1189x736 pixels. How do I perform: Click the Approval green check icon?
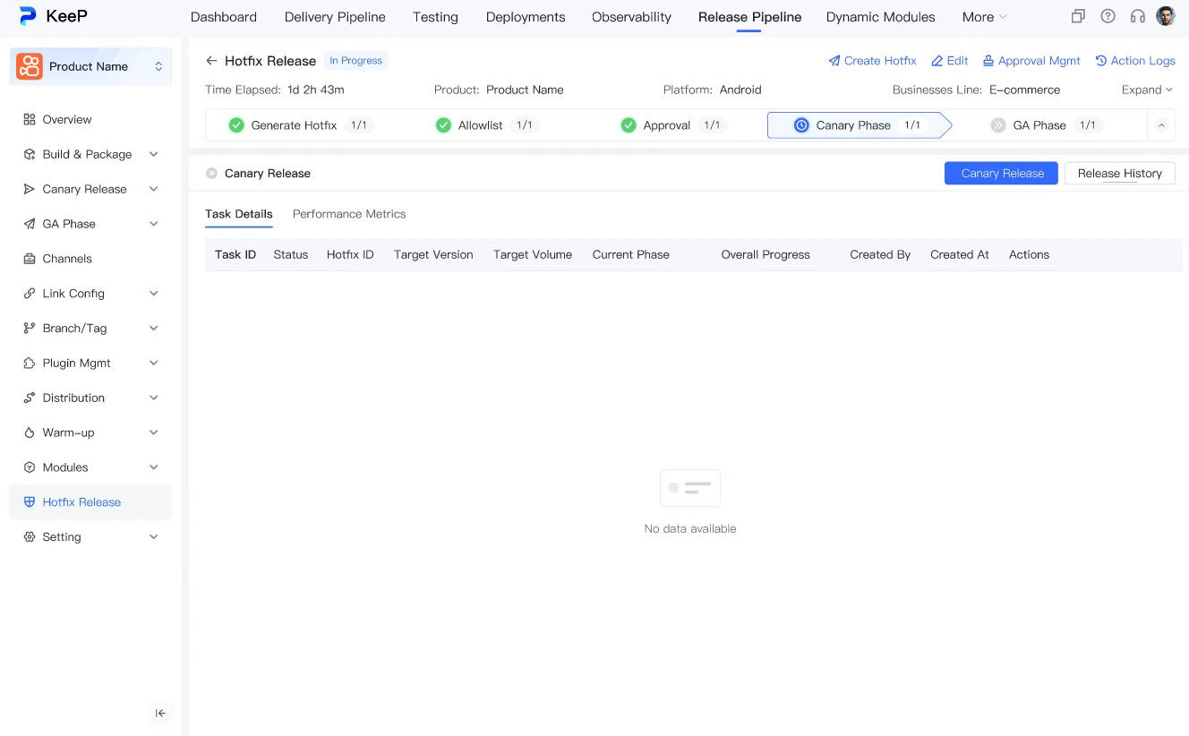[629, 125]
